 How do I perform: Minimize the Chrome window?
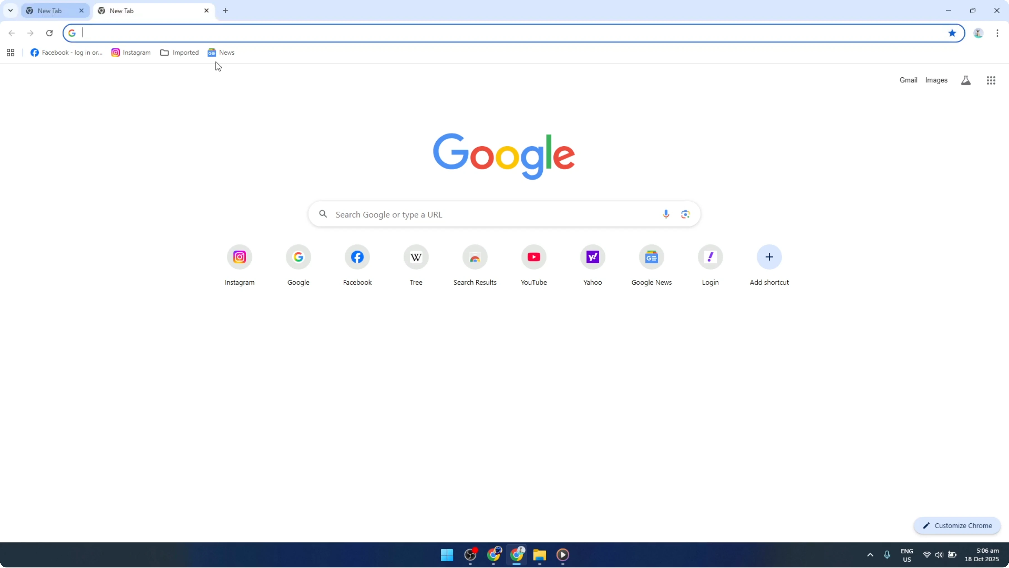948,11
